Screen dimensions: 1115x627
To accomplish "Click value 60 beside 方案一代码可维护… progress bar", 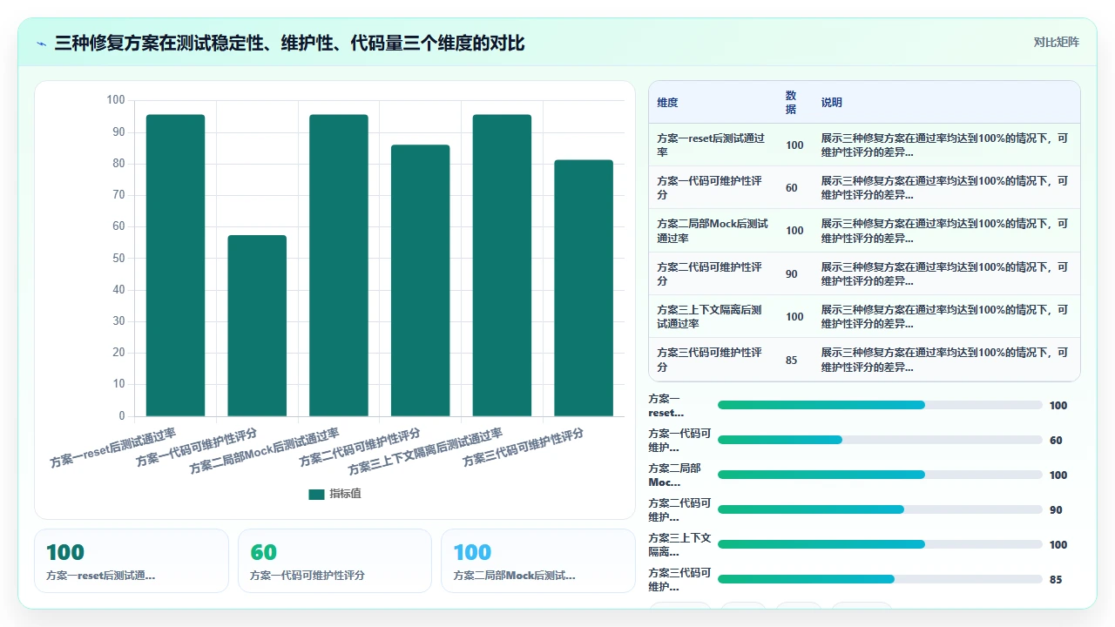I will [x=1056, y=441].
